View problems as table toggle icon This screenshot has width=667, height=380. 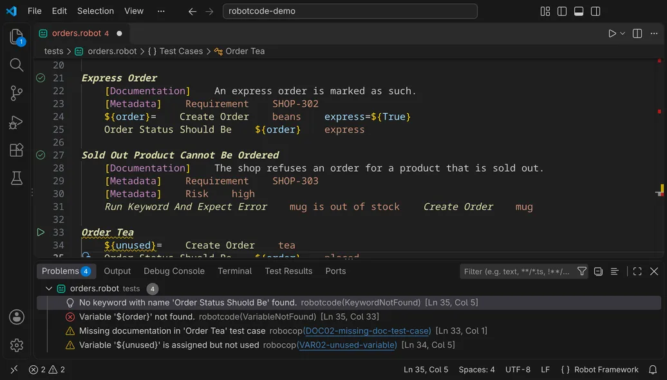(x=614, y=271)
